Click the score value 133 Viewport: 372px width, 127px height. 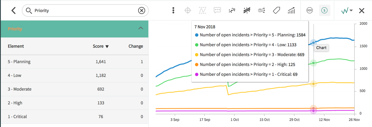coord(101,103)
